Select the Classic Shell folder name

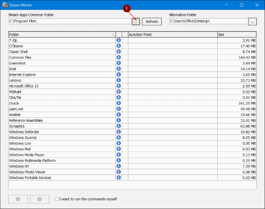(18, 52)
